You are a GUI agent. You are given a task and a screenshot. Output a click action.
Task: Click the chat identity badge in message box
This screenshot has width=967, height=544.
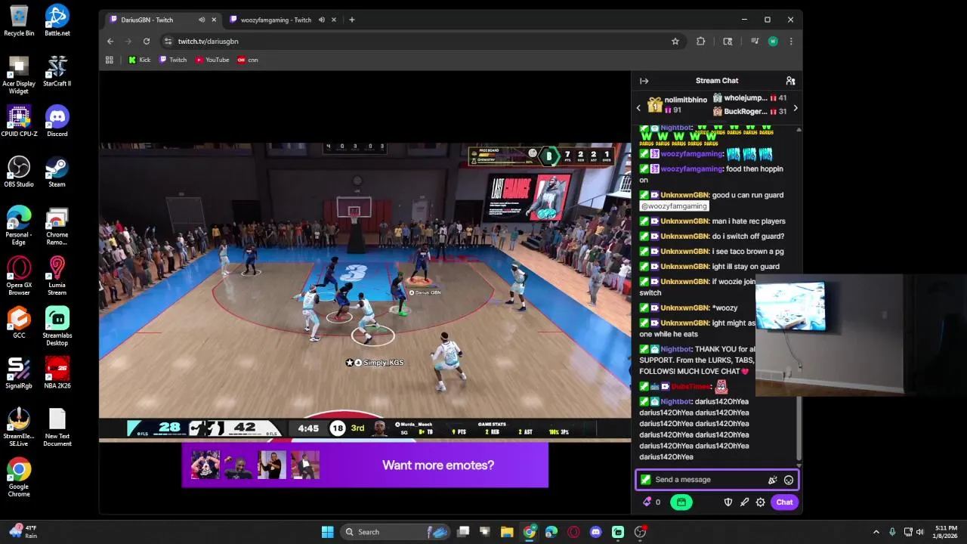[x=645, y=480]
